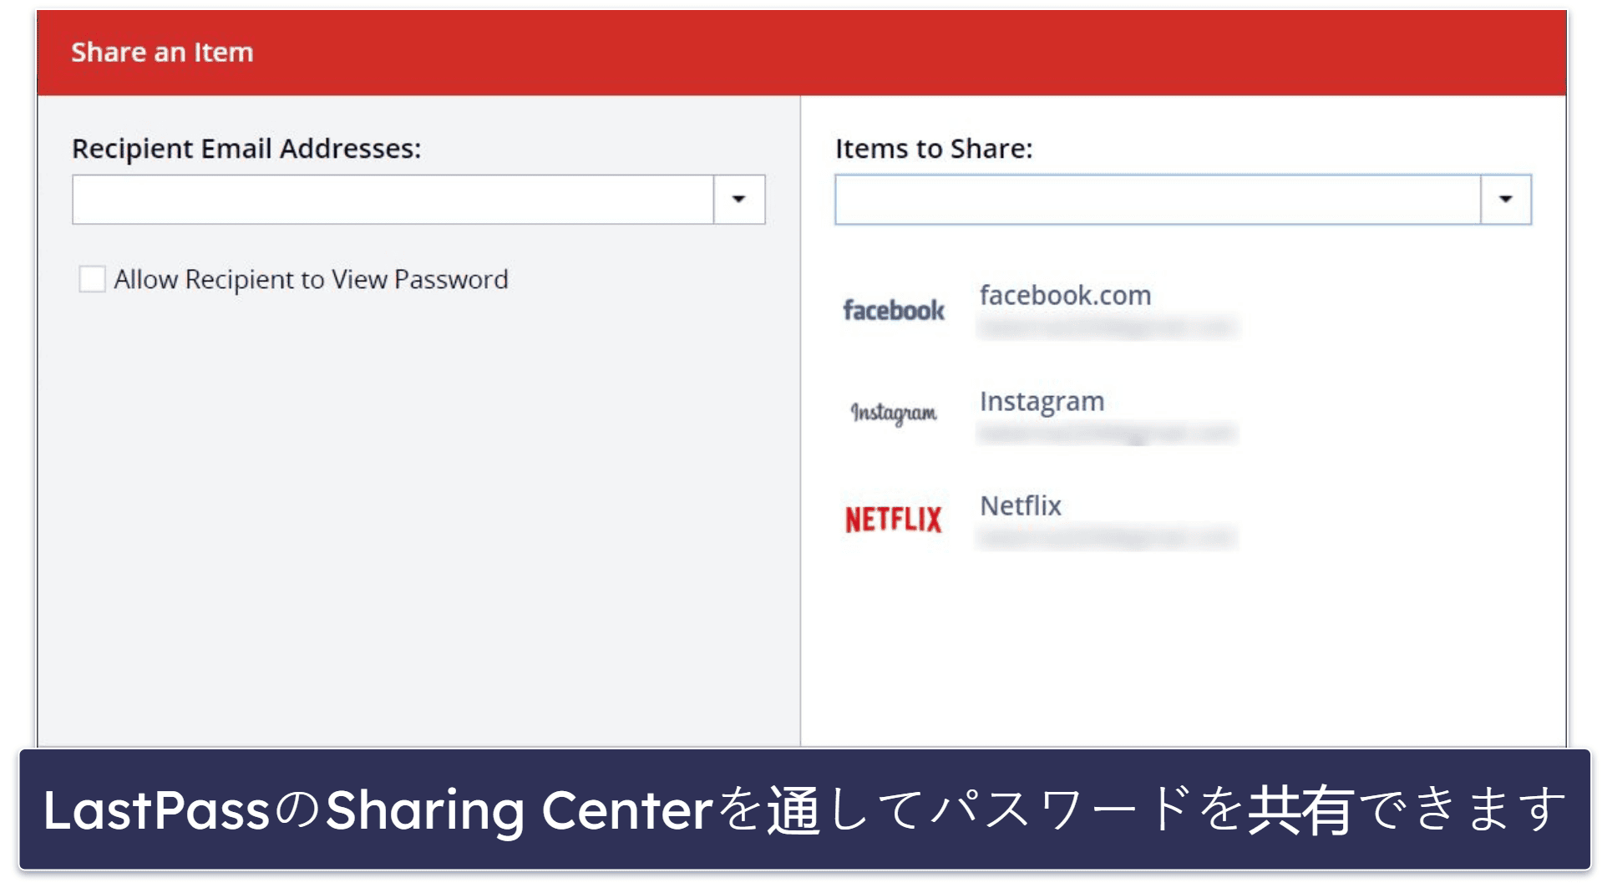
Task: Click the Netflix logo icon
Action: click(893, 519)
